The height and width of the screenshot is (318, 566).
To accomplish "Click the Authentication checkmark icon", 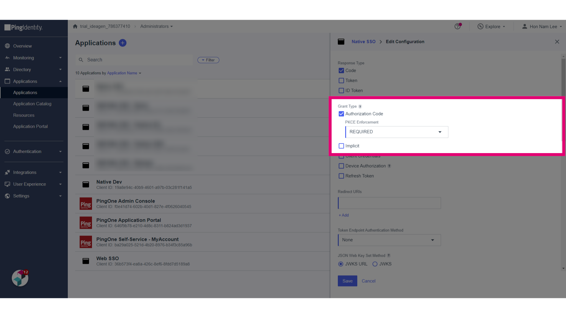I will (7, 151).
